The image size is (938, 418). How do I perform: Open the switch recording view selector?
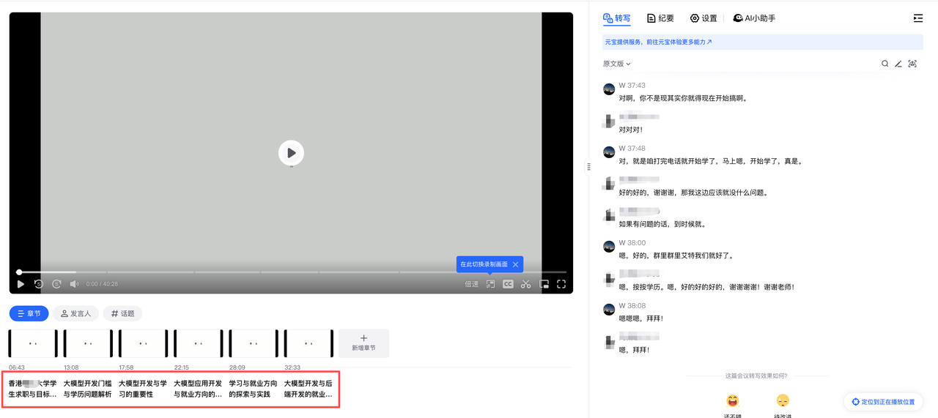tap(490, 284)
